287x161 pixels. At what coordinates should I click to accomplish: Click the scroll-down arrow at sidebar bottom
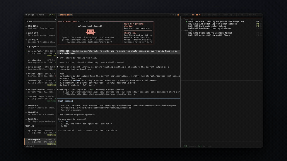pyautogui.click(x=55, y=144)
